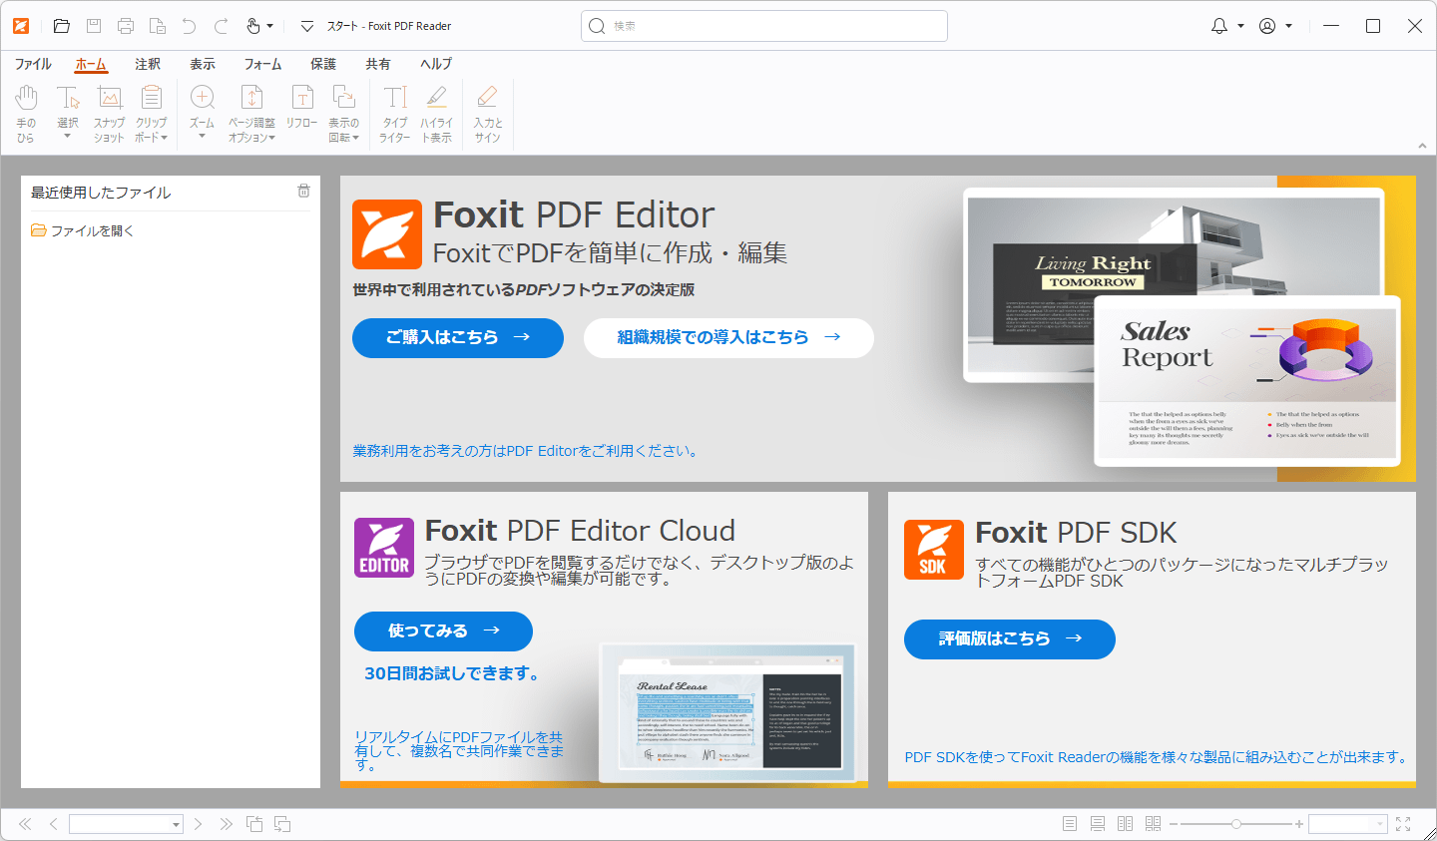Click the Redo arrow icon

click(222, 26)
